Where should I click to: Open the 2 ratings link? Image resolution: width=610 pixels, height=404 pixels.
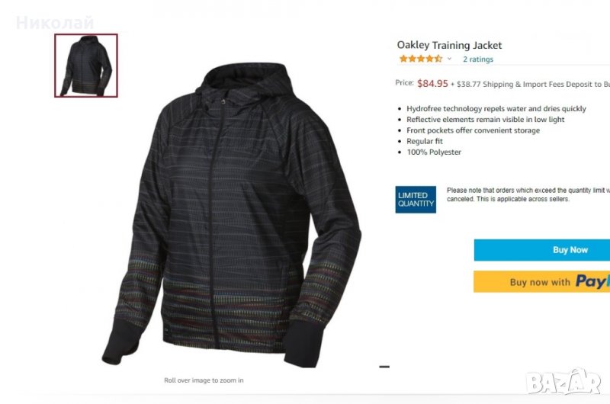point(478,59)
